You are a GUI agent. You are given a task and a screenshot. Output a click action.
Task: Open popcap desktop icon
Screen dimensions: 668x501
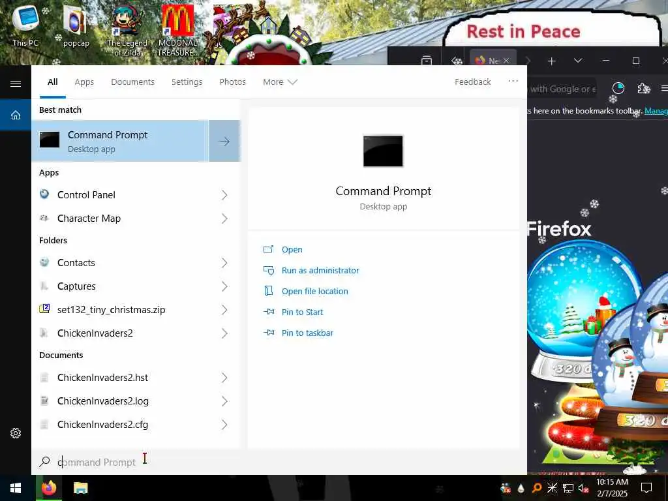click(x=76, y=26)
